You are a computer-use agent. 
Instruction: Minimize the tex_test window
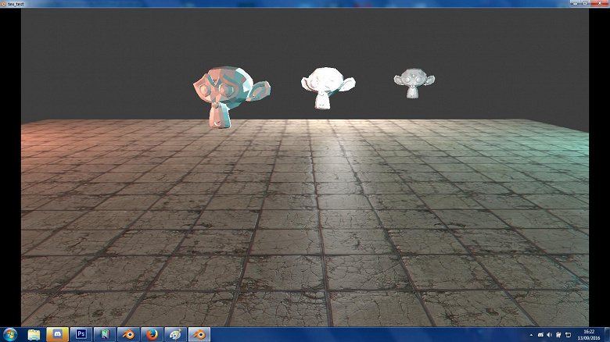pyautogui.click(x=576, y=3)
